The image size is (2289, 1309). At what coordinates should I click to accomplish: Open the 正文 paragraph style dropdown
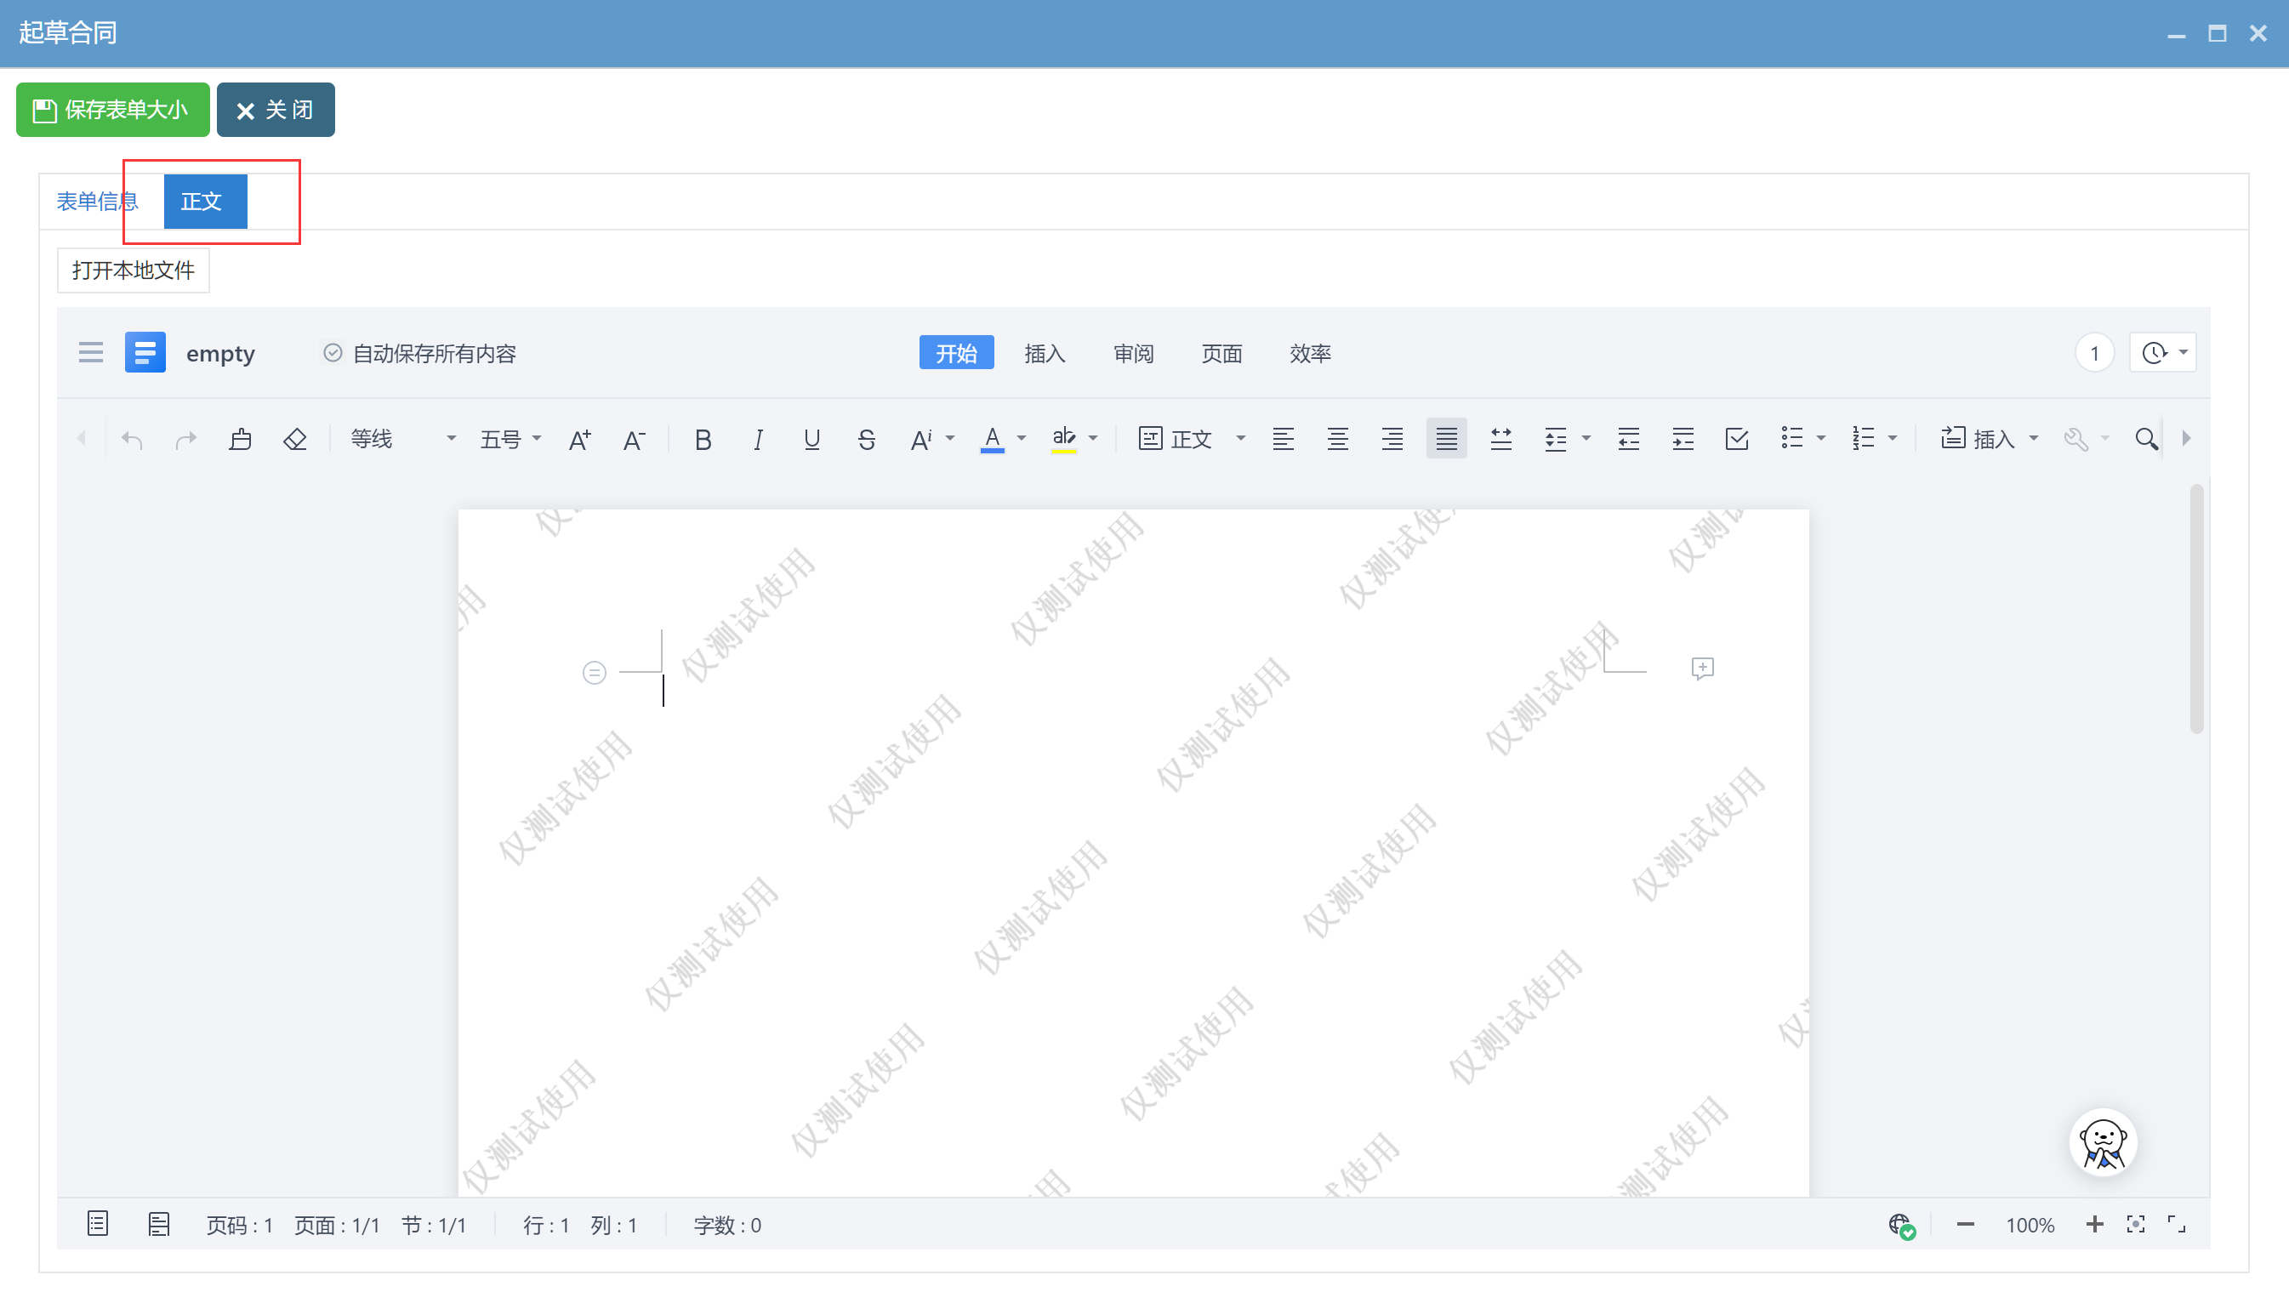click(x=1193, y=439)
